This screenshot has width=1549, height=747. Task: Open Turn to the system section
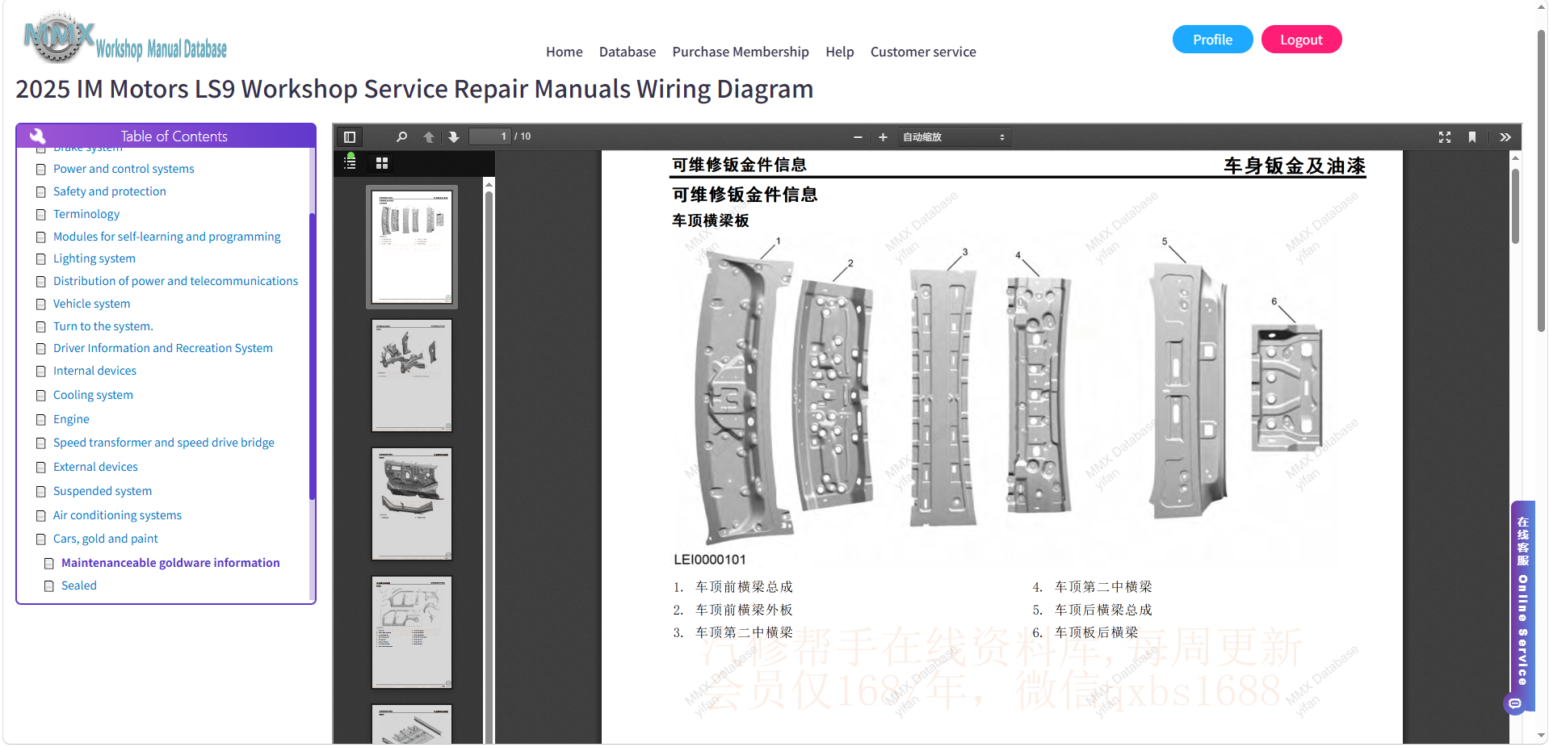pos(103,326)
